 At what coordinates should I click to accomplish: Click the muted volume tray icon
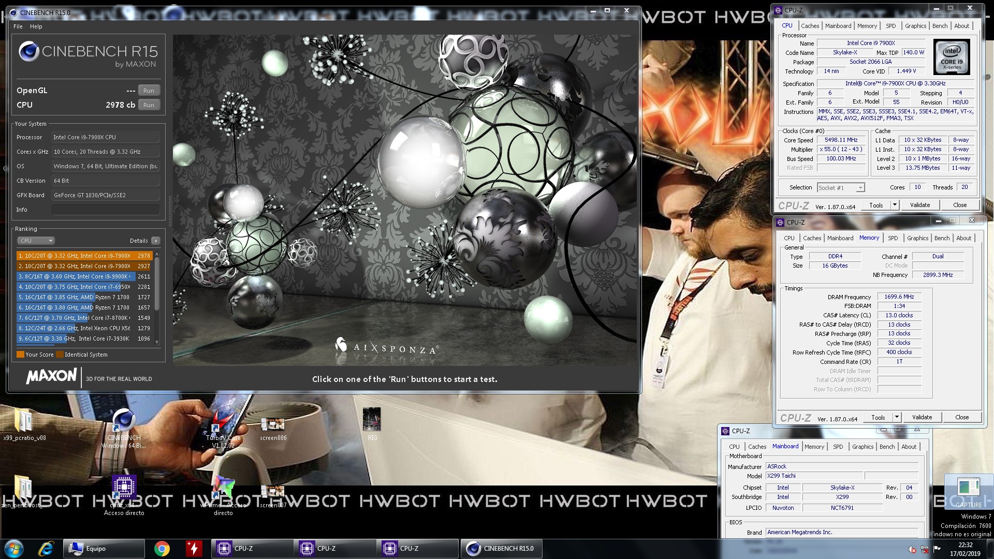tap(912, 549)
